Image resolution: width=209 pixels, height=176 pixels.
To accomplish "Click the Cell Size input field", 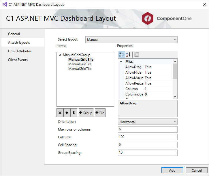I will 148,137.
